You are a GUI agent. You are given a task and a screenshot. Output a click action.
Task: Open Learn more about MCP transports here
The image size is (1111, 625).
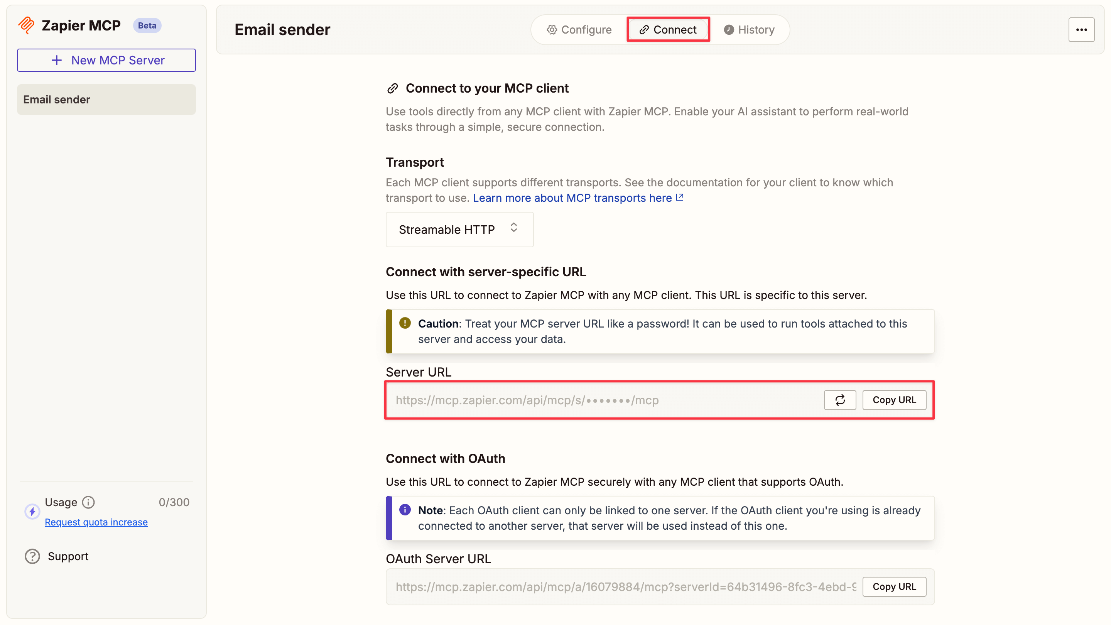click(x=571, y=198)
